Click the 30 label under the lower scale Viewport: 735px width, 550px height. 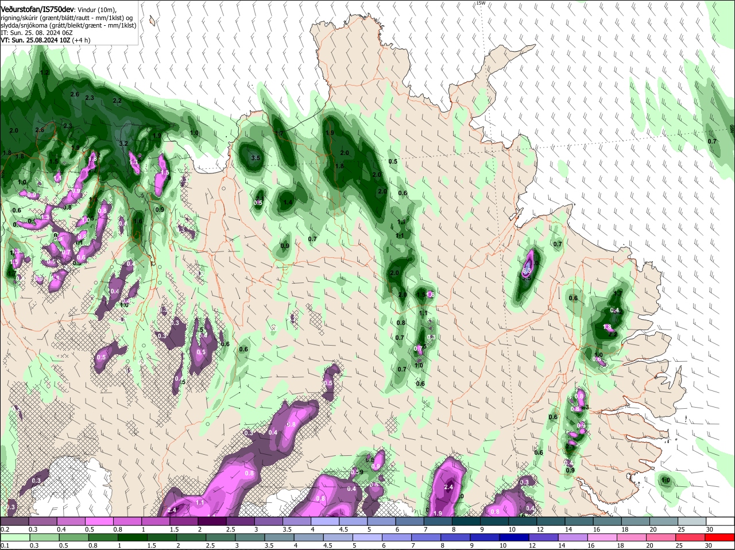[x=709, y=546]
